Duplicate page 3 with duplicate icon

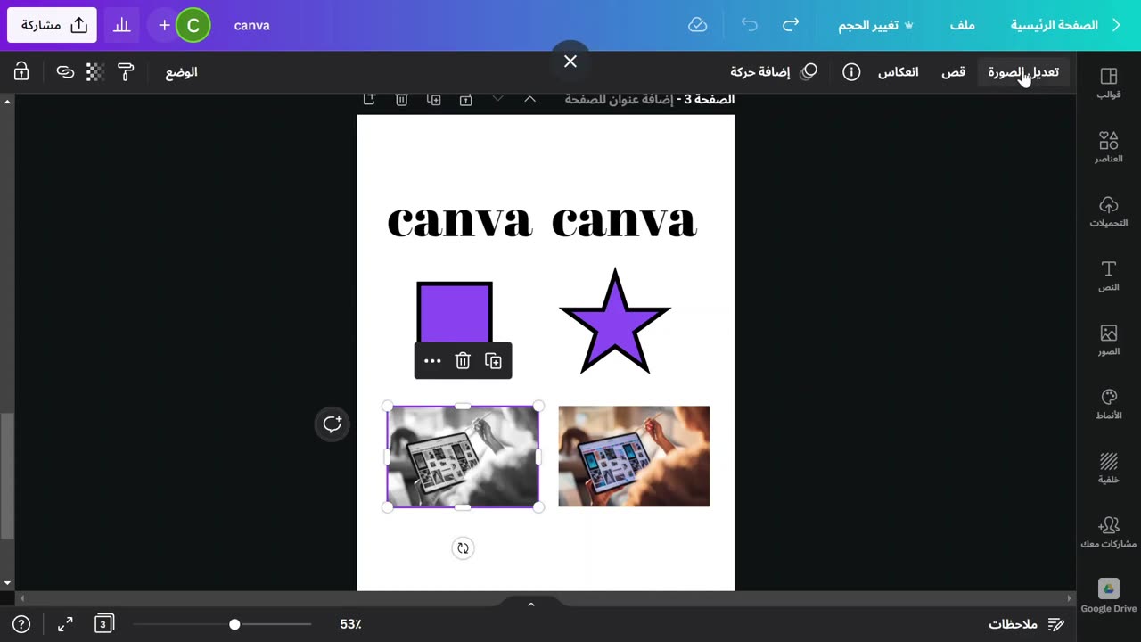[x=433, y=99]
